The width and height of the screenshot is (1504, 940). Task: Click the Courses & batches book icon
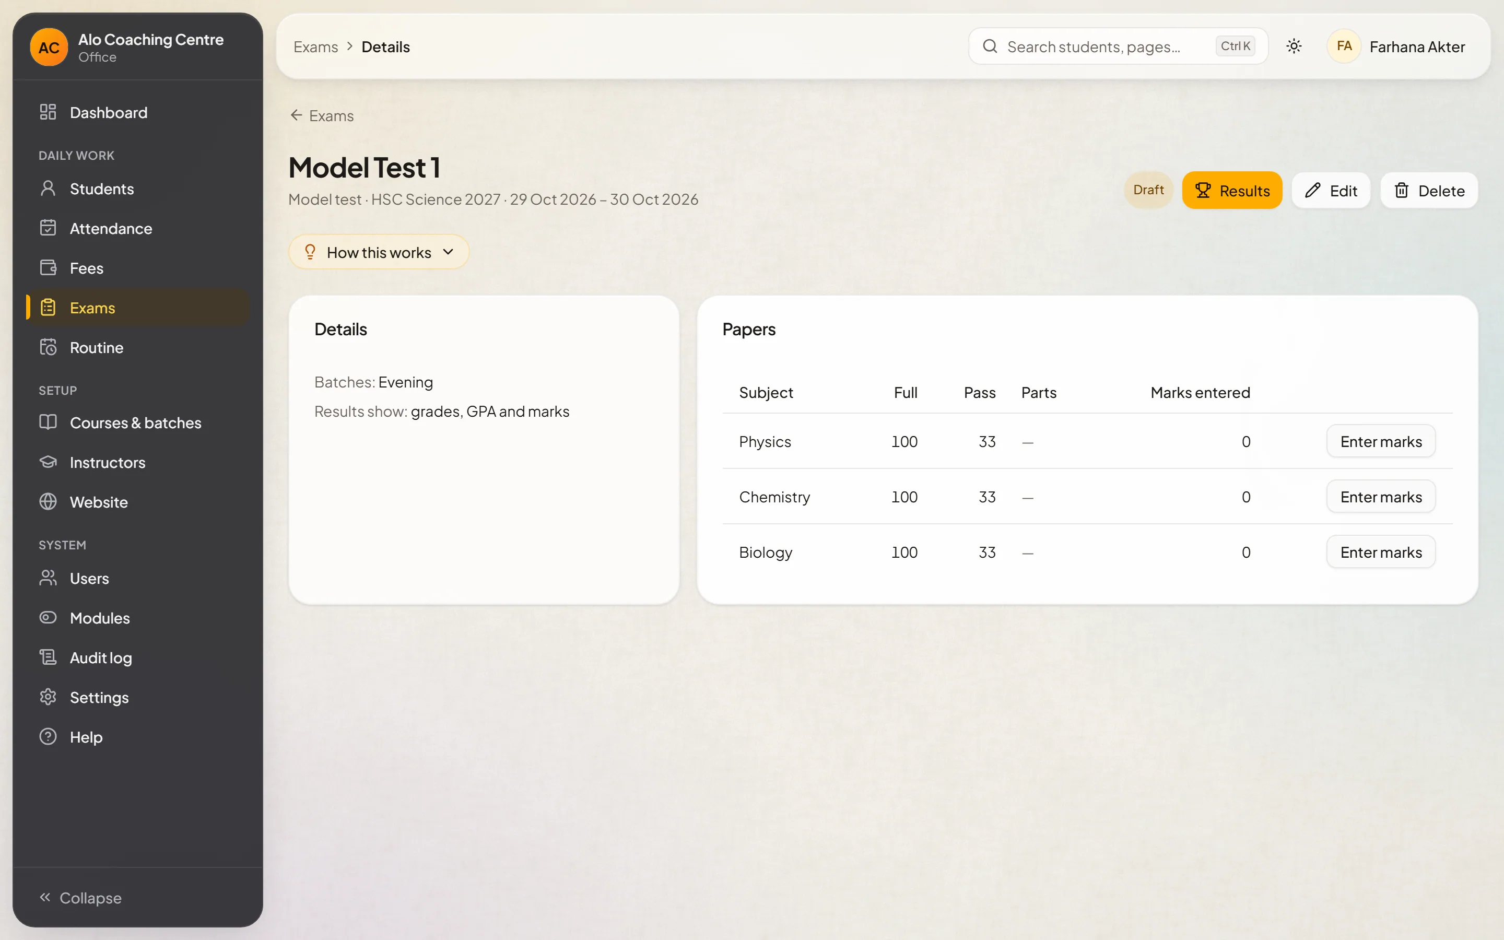[48, 422]
